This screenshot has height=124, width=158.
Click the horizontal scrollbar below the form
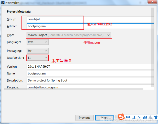tap(74, 89)
